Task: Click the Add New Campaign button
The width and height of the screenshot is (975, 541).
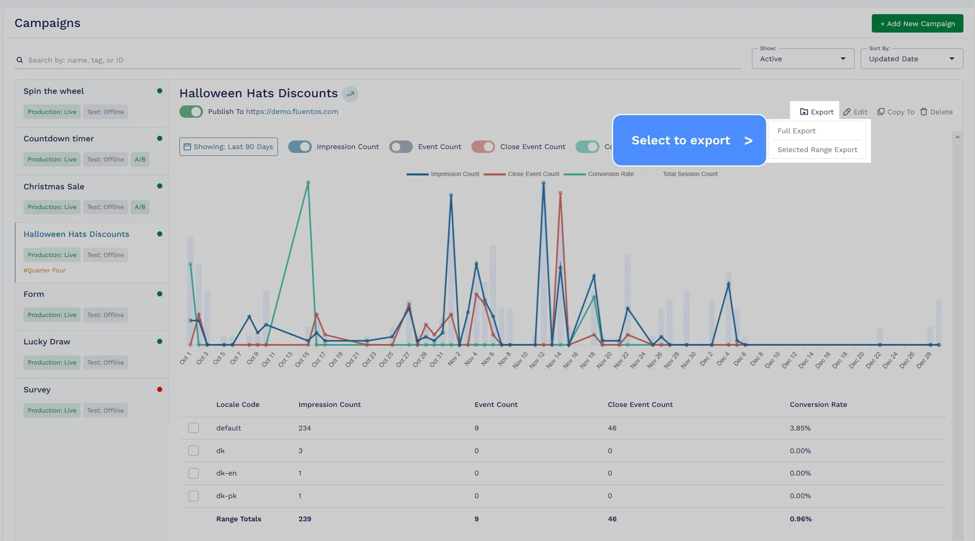Action: [x=918, y=23]
